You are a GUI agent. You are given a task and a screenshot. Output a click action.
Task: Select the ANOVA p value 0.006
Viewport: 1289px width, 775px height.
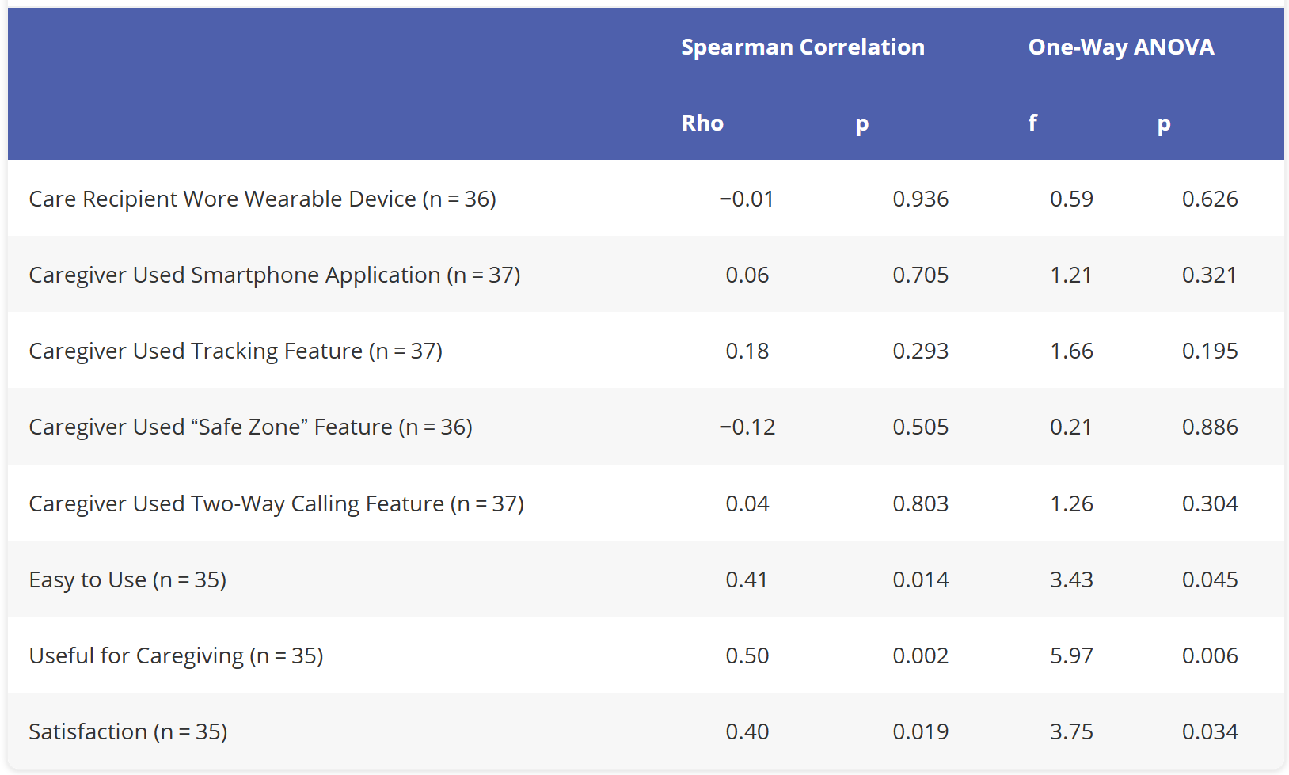(1210, 655)
